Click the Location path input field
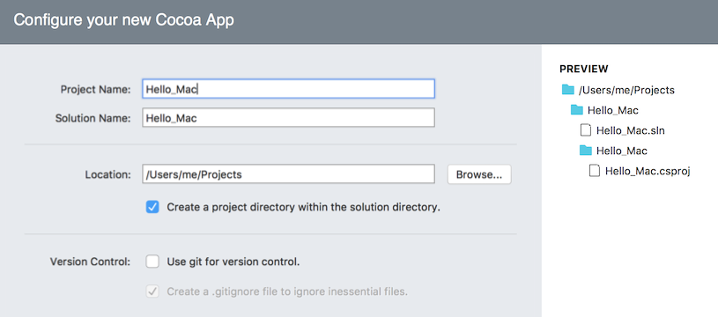 (288, 174)
